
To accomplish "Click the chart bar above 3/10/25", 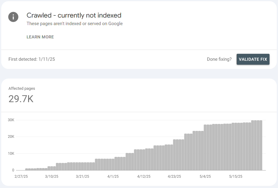I will pyautogui.click(x=52, y=168).
